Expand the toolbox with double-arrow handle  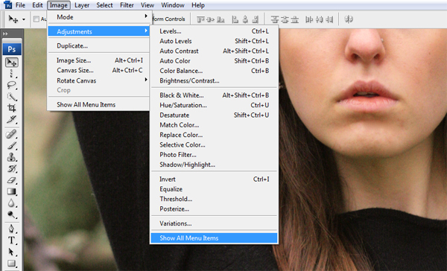pos(5,34)
